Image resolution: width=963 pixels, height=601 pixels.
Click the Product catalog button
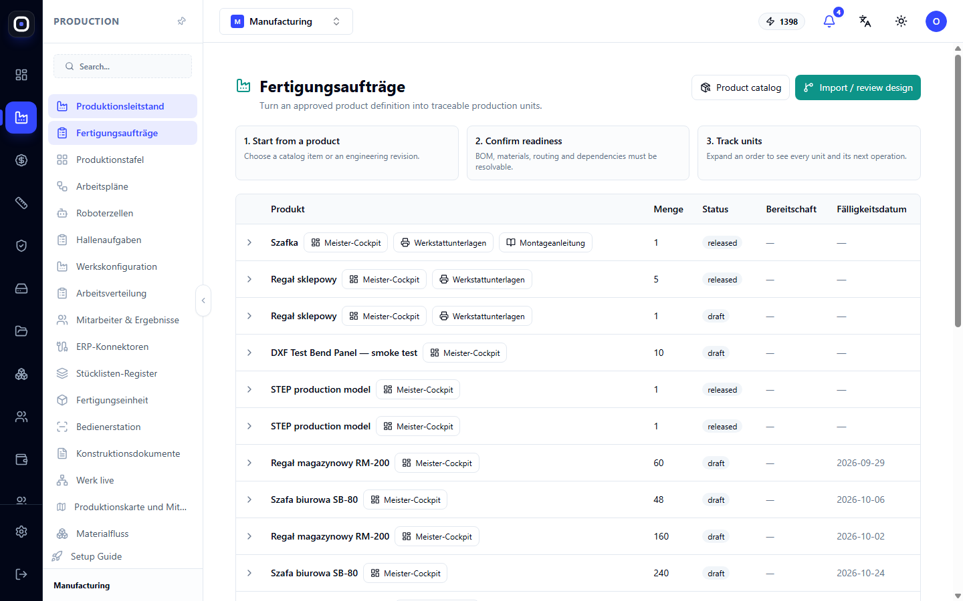click(740, 87)
